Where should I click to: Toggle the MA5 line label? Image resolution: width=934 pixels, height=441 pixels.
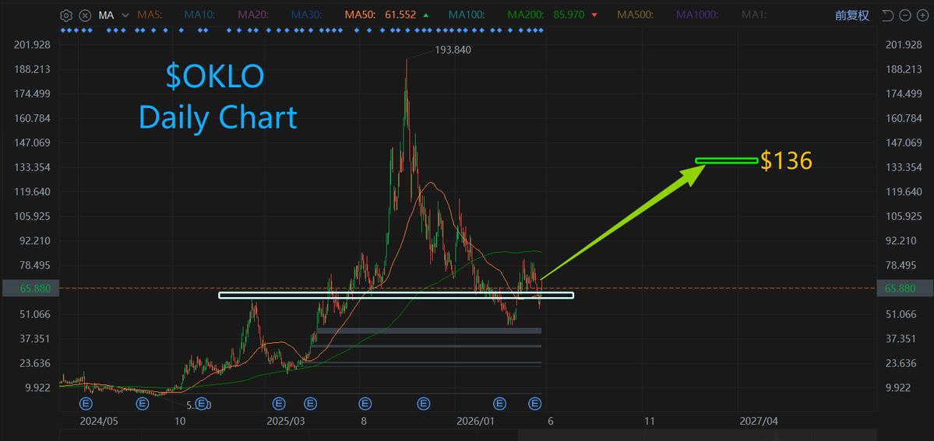click(x=151, y=16)
